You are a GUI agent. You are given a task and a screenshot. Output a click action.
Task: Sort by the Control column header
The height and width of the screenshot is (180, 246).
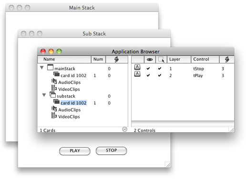205,60
